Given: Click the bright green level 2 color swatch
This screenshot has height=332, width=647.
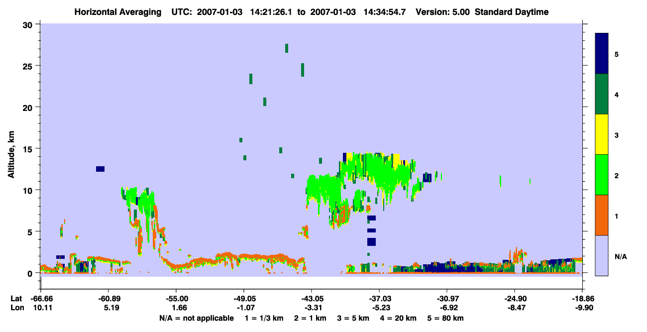Looking at the screenshot, I should [x=602, y=175].
